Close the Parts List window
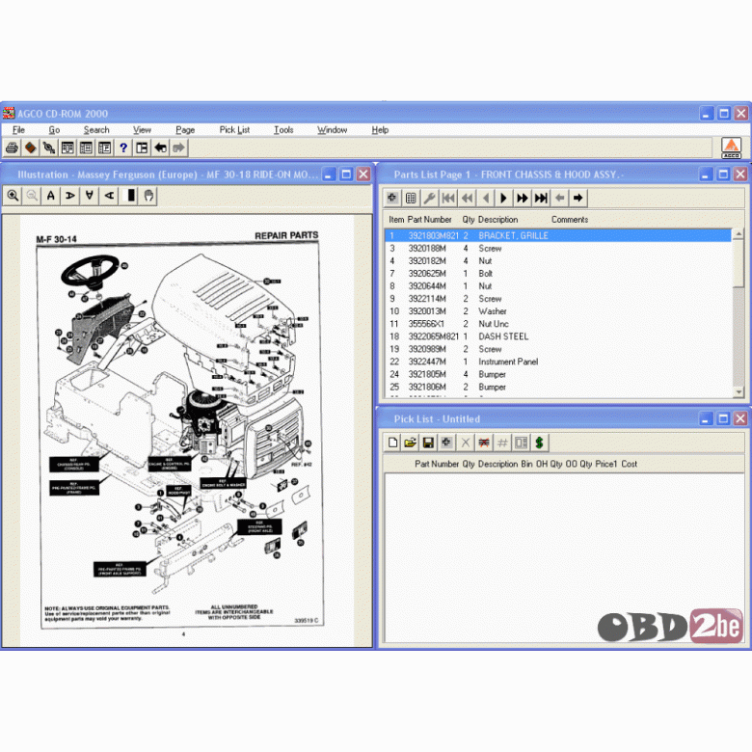The height and width of the screenshot is (752, 752). [740, 175]
